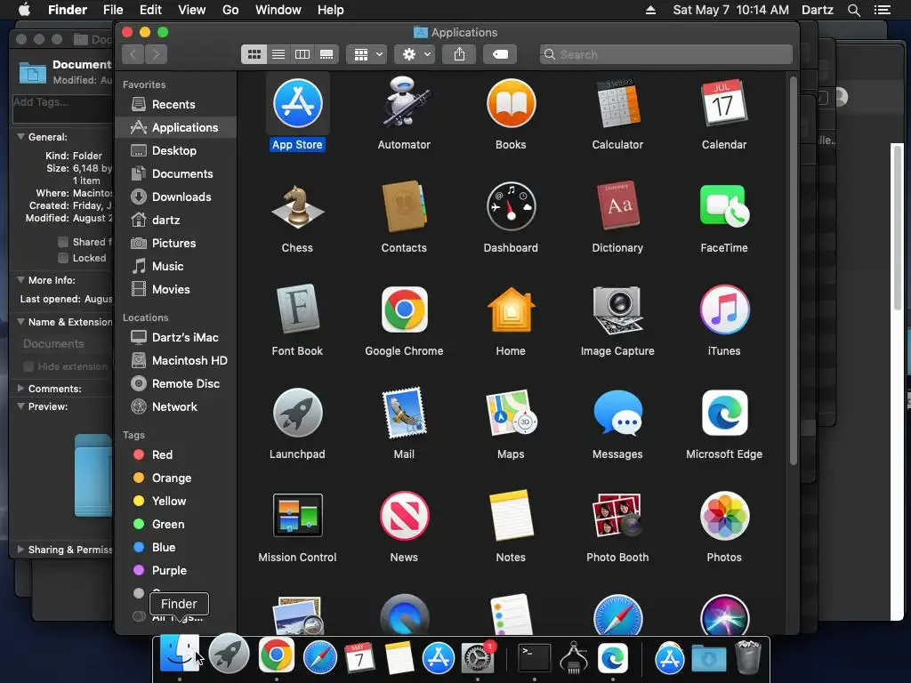Select Downloads in the Finder sidebar

tap(175, 197)
